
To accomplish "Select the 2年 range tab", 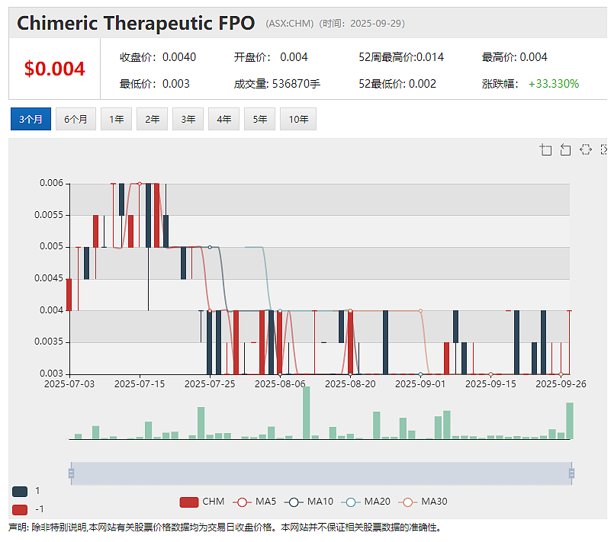I will [152, 119].
